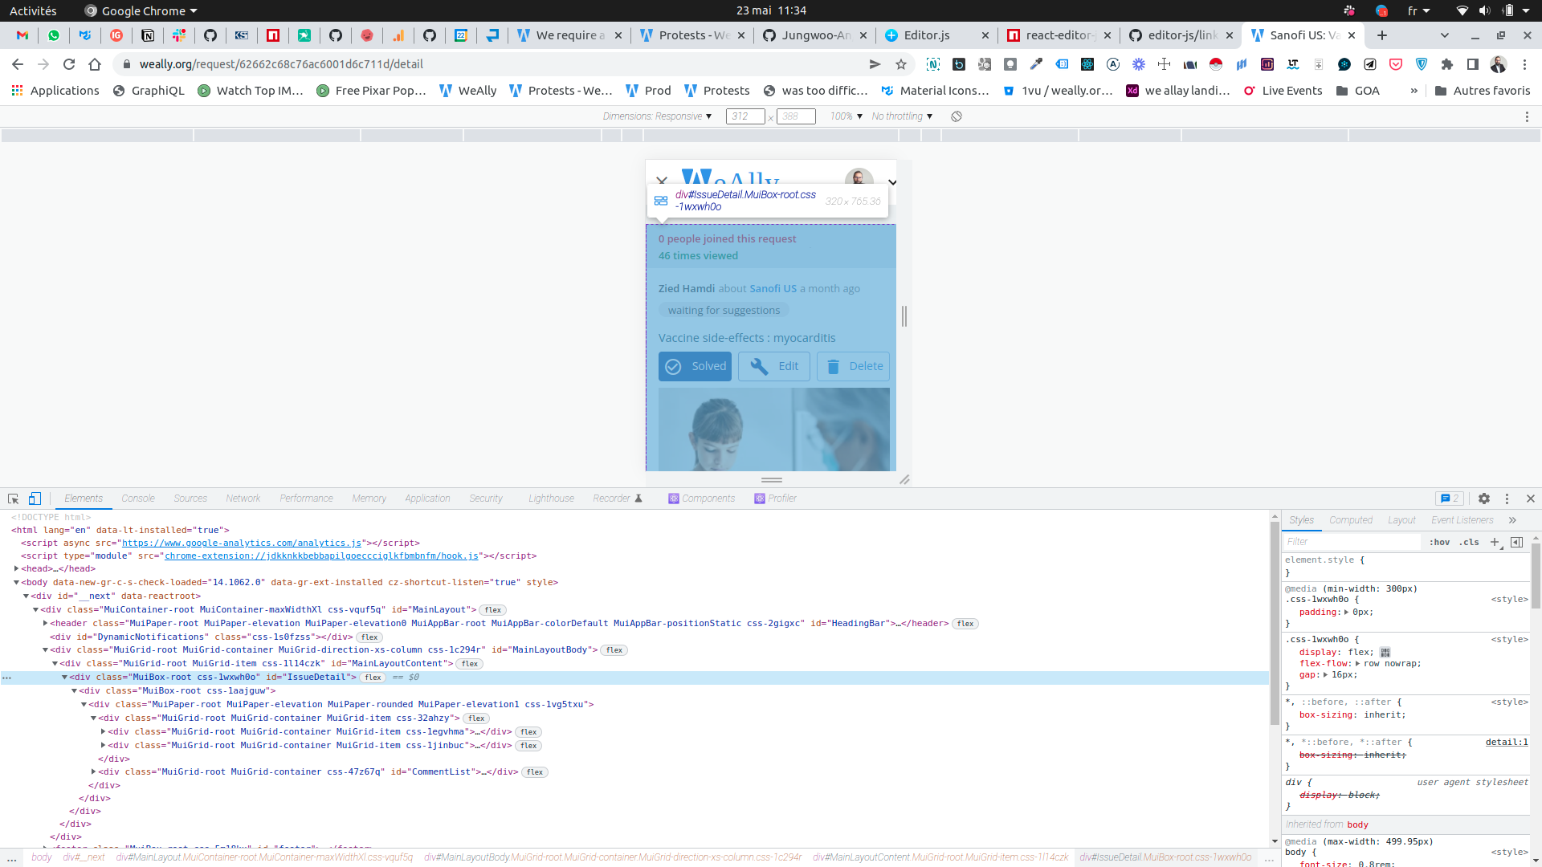1542x867 pixels.
Task: Expand the header HeadingBar element
Action: (x=45, y=623)
